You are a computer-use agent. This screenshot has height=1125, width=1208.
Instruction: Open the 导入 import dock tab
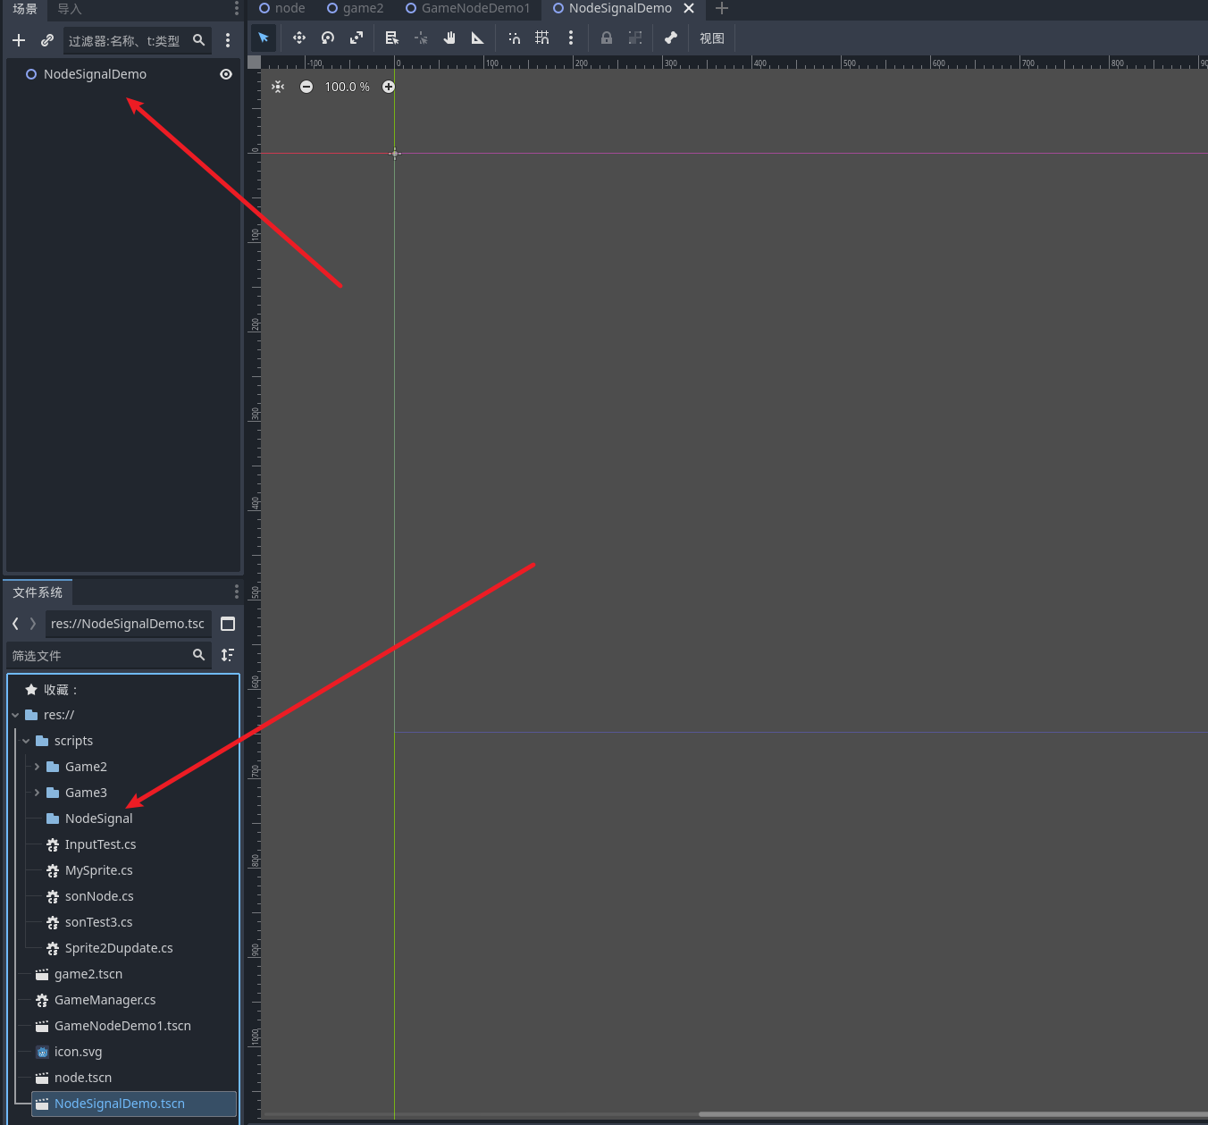70,9
